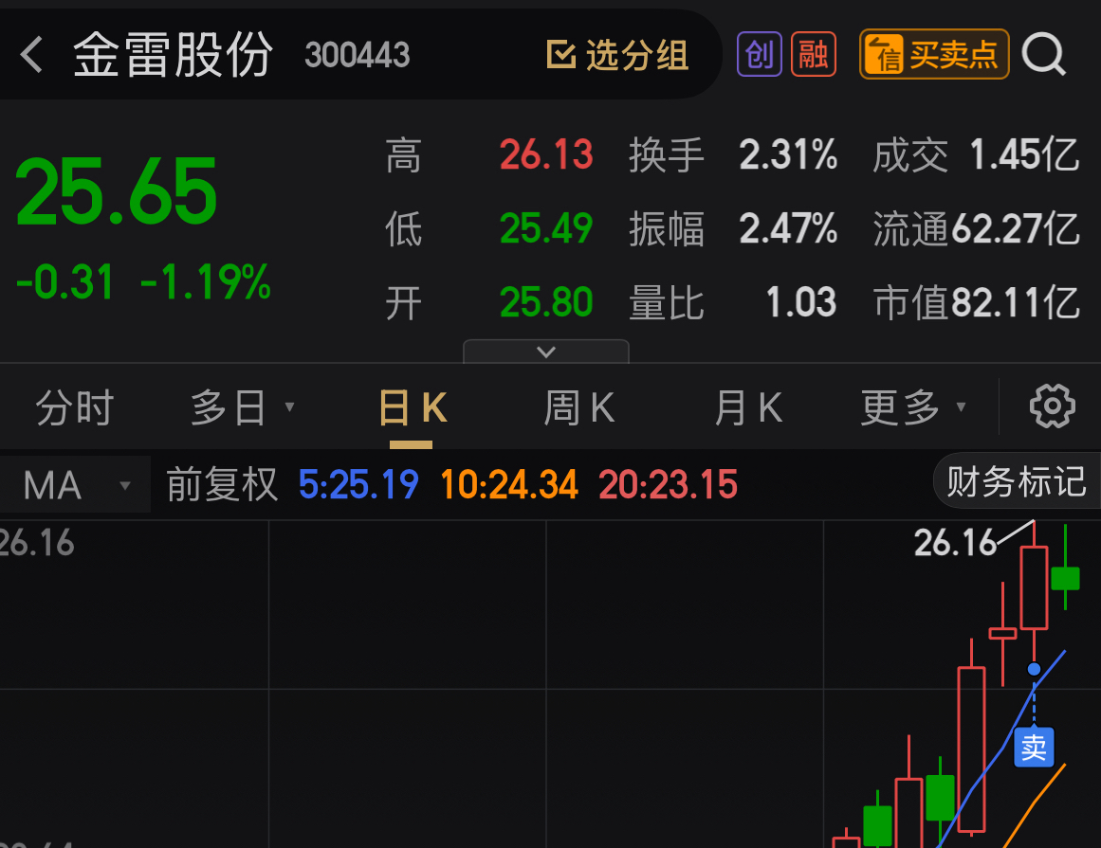Image resolution: width=1101 pixels, height=848 pixels.
Task: Add stock via 选分组
Action: (617, 55)
